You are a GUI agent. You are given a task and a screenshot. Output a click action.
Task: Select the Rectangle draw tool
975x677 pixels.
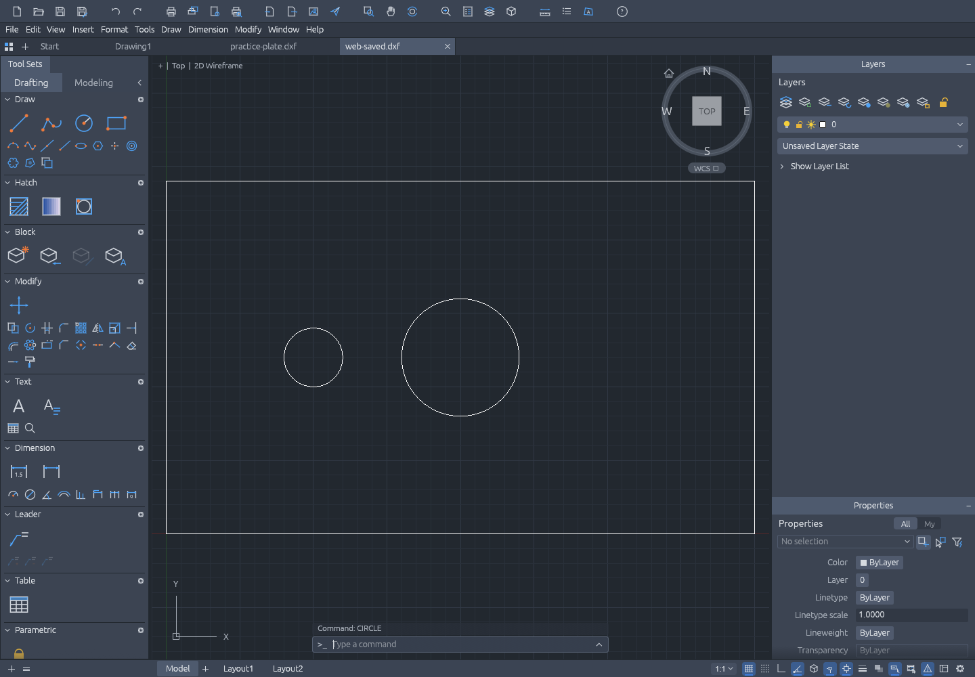point(116,123)
